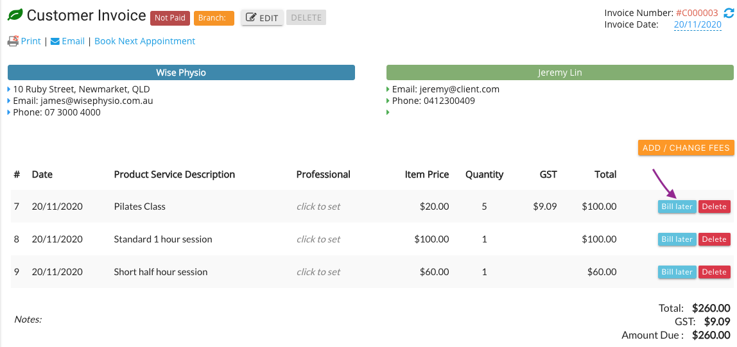Click the Not Paid status badge

pos(170,18)
